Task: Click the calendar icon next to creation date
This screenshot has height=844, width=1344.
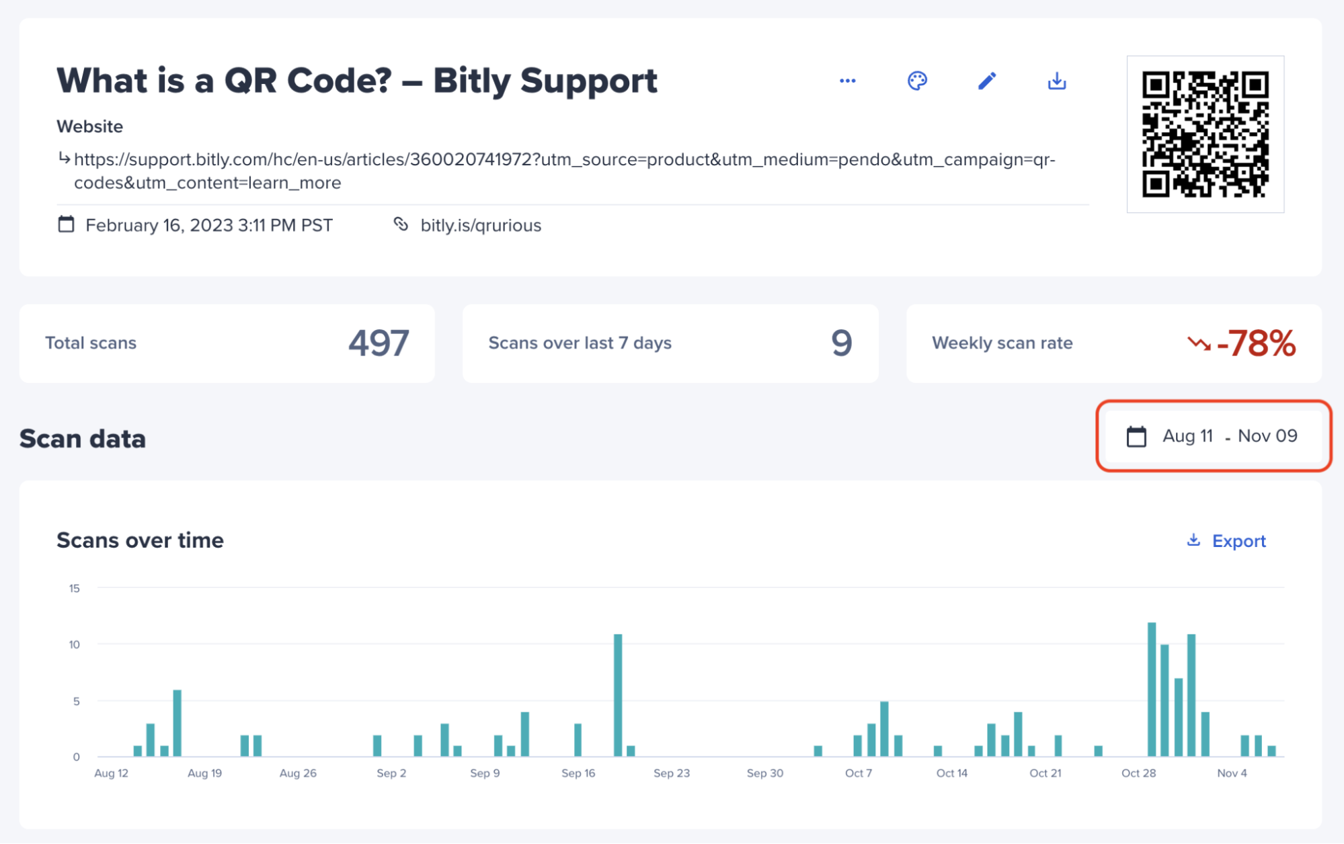Action: (x=66, y=224)
